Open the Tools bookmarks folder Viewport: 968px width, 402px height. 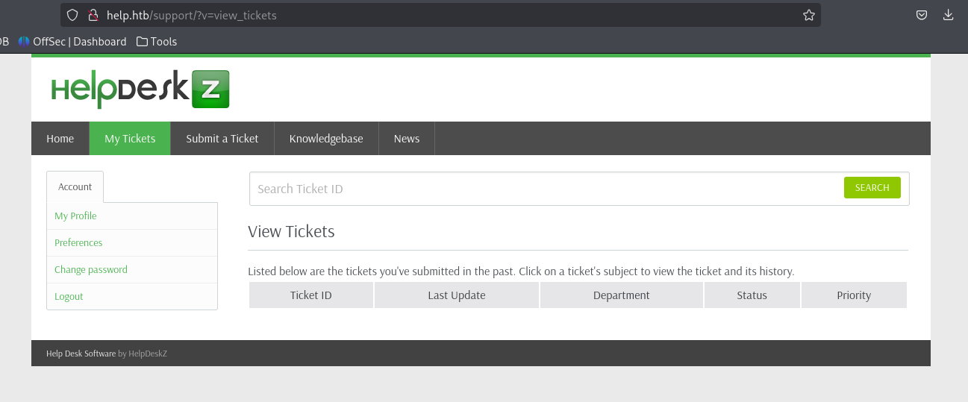coord(157,42)
